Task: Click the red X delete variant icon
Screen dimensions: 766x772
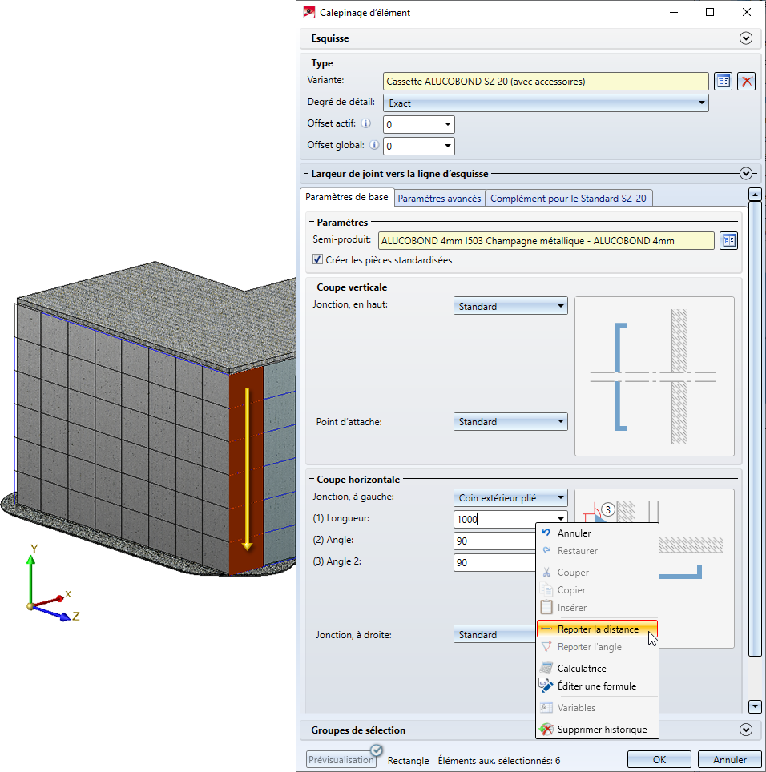Action: point(746,81)
